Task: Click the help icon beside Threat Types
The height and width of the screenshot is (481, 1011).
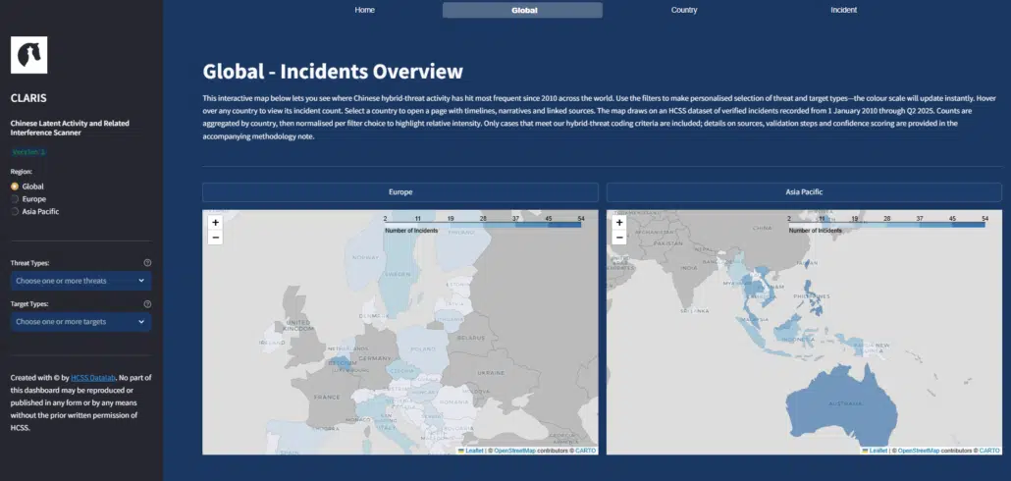Action: point(147,263)
